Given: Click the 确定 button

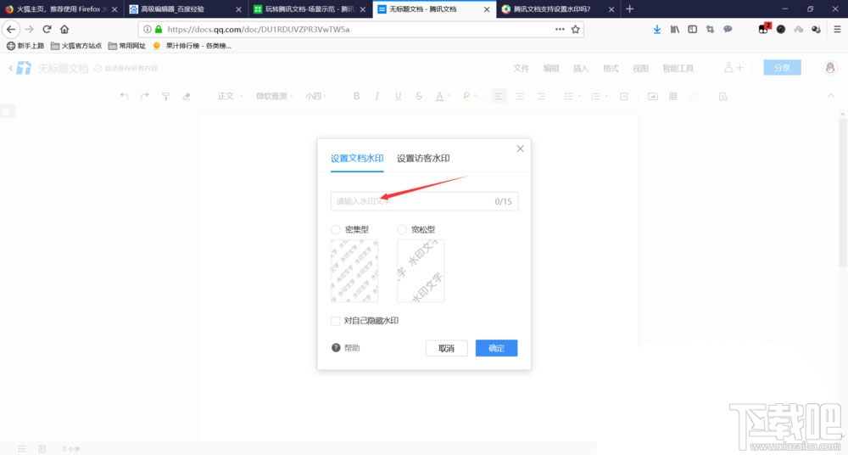Looking at the screenshot, I should 496,348.
